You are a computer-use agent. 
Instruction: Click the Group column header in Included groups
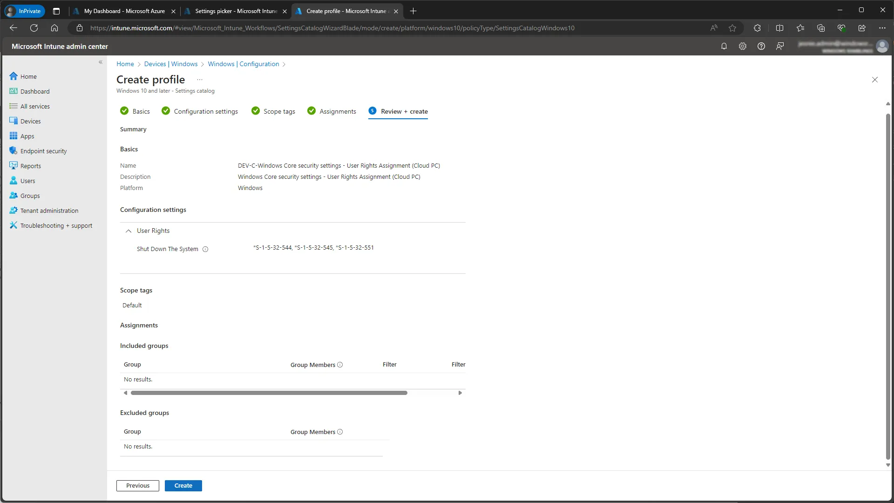tap(132, 364)
